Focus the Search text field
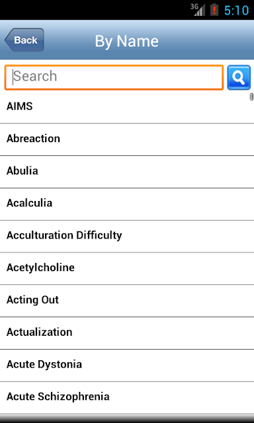 click(x=114, y=77)
